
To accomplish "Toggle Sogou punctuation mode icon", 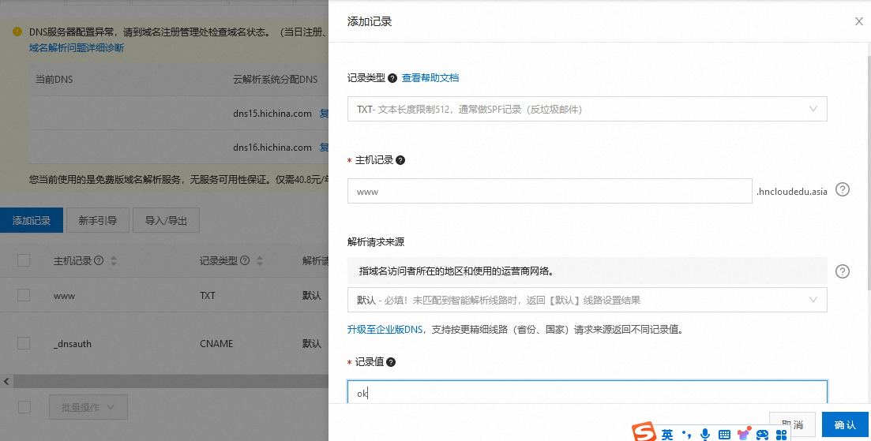I will 686,435.
